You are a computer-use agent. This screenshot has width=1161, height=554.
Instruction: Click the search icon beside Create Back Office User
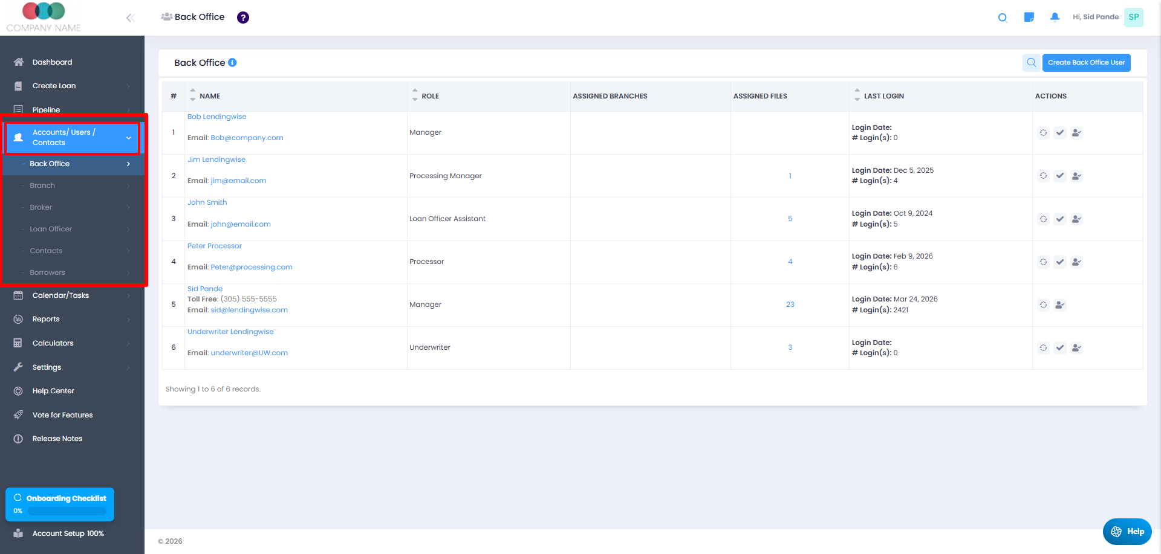coord(1031,63)
